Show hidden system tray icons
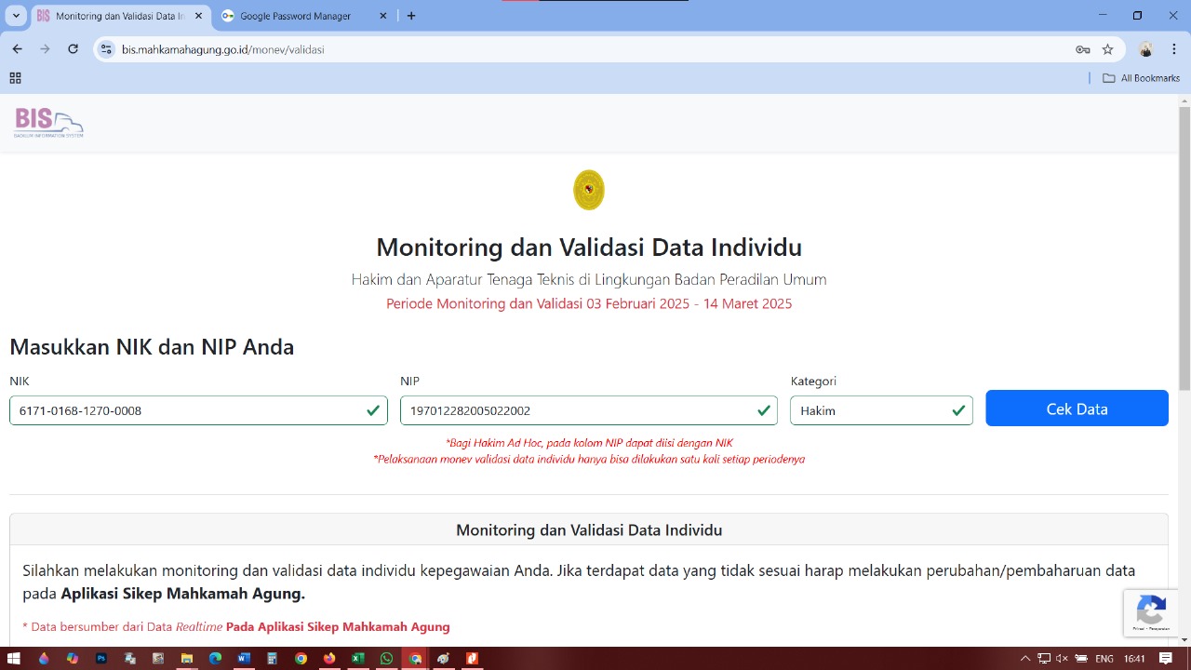Viewport: 1191px width, 670px height. 1025,659
